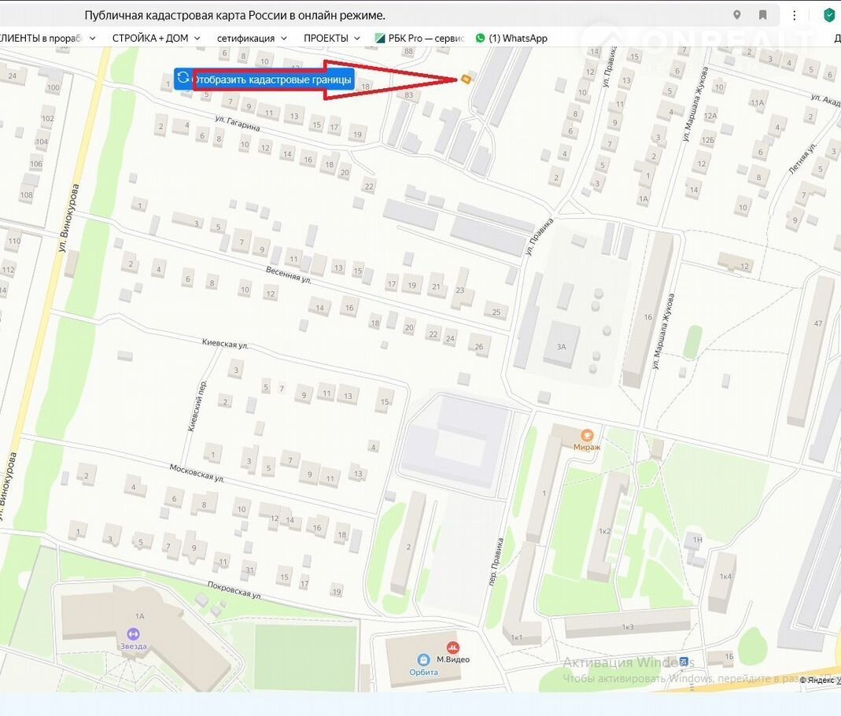Viewport: 841px width, 716px height.
Task: Expand the КЛИЕНТЫ в прораб bookmarks folder
Action: 46,38
